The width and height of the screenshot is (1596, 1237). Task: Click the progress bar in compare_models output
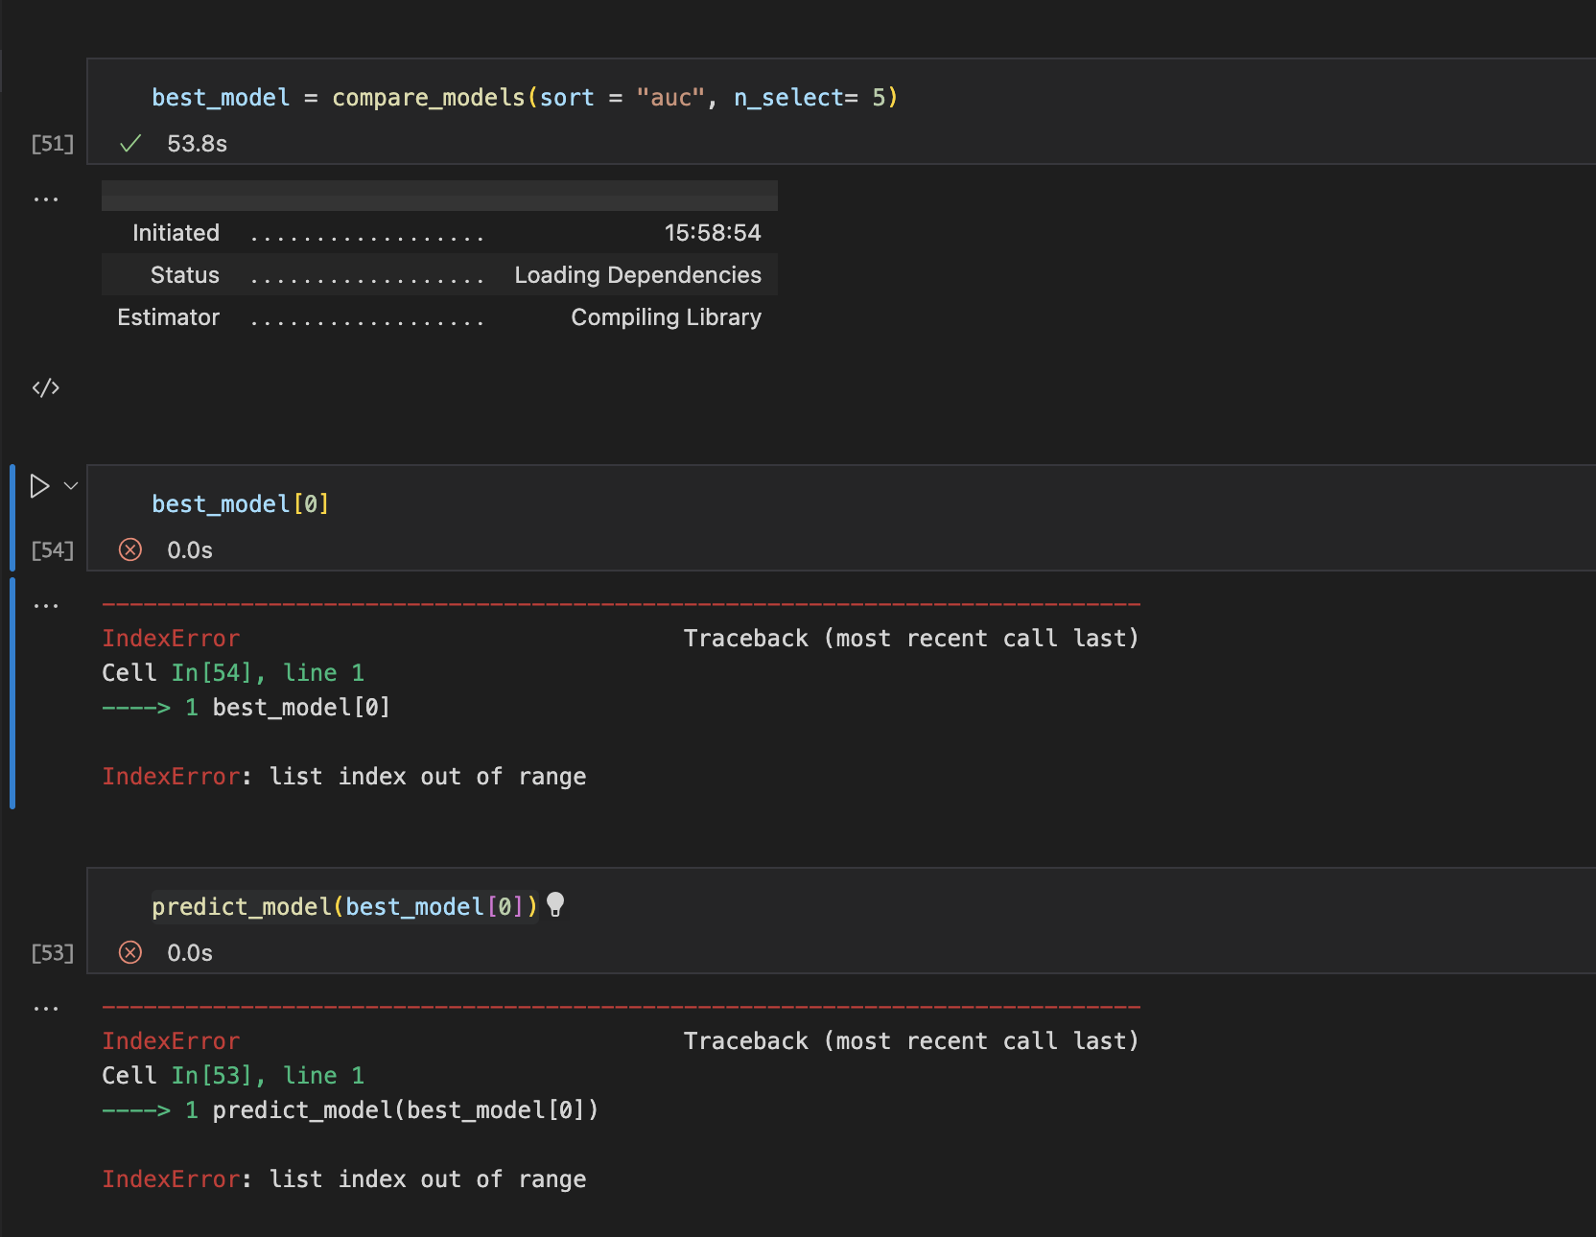[439, 196]
